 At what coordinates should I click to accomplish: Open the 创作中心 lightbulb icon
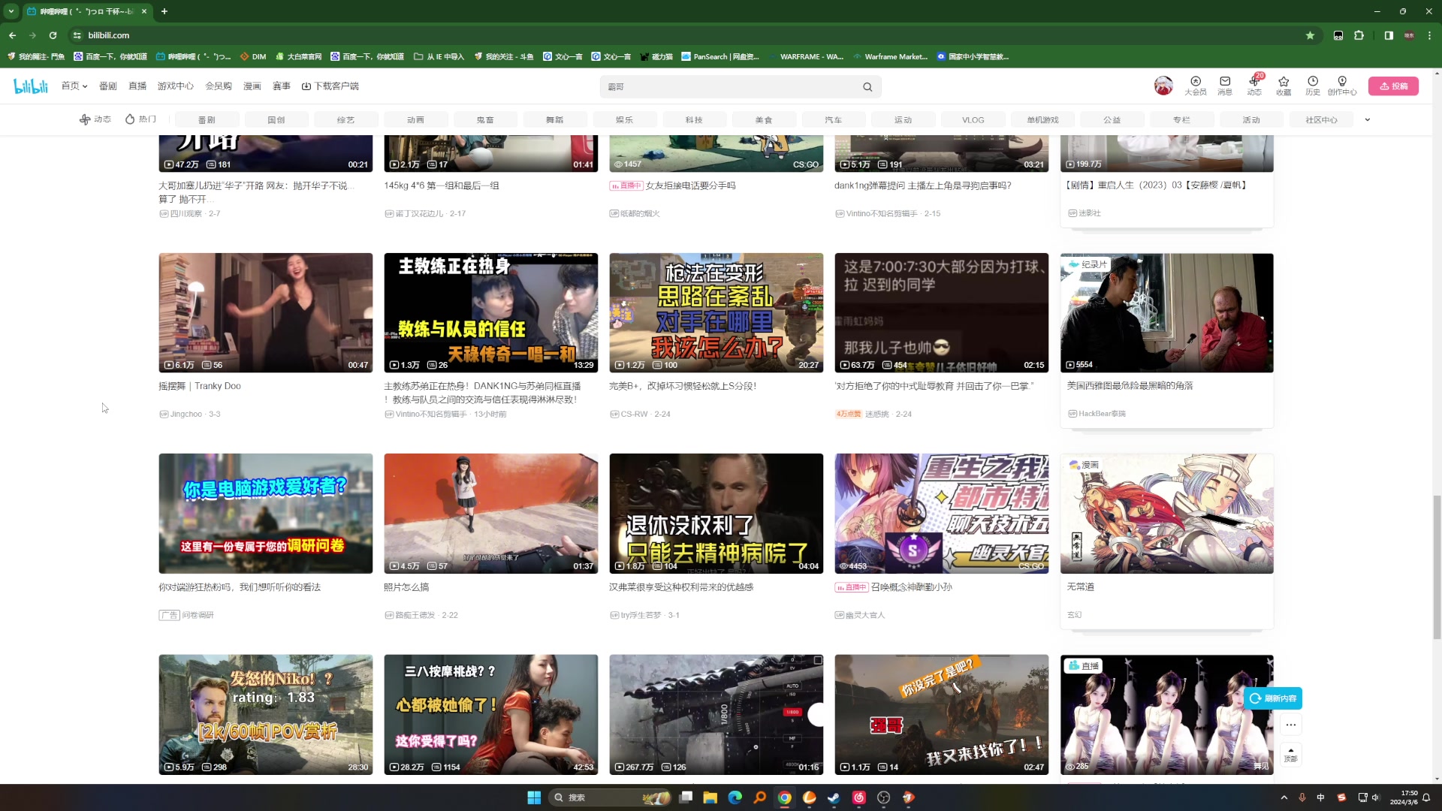pos(1342,86)
